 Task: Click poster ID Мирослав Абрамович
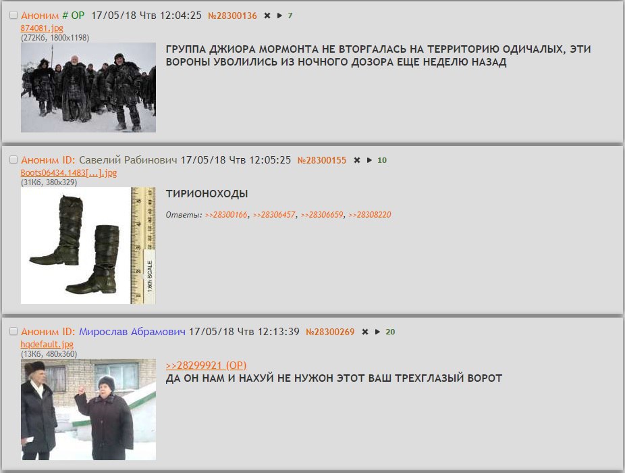coord(132,332)
